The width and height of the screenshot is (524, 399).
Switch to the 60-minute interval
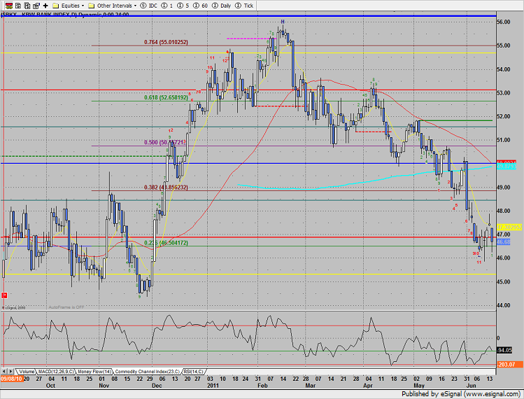[x=200, y=6]
